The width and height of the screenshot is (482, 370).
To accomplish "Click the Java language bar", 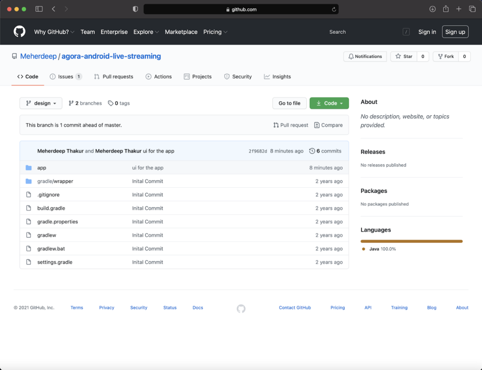I will tap(411, 241).
